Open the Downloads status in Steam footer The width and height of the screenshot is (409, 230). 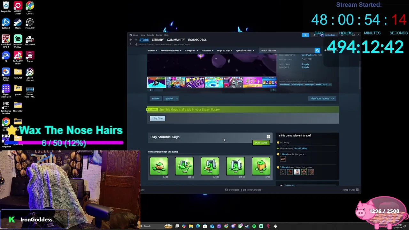[243, 190]
